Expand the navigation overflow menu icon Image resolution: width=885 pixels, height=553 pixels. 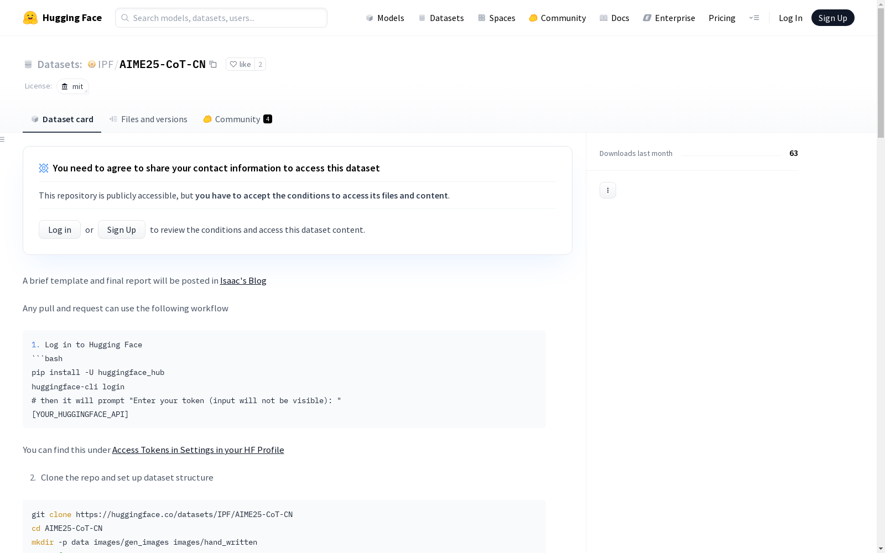click(754, 18)
